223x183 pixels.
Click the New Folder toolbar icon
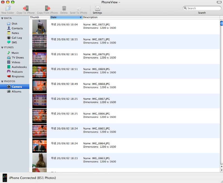coord(8,8)
